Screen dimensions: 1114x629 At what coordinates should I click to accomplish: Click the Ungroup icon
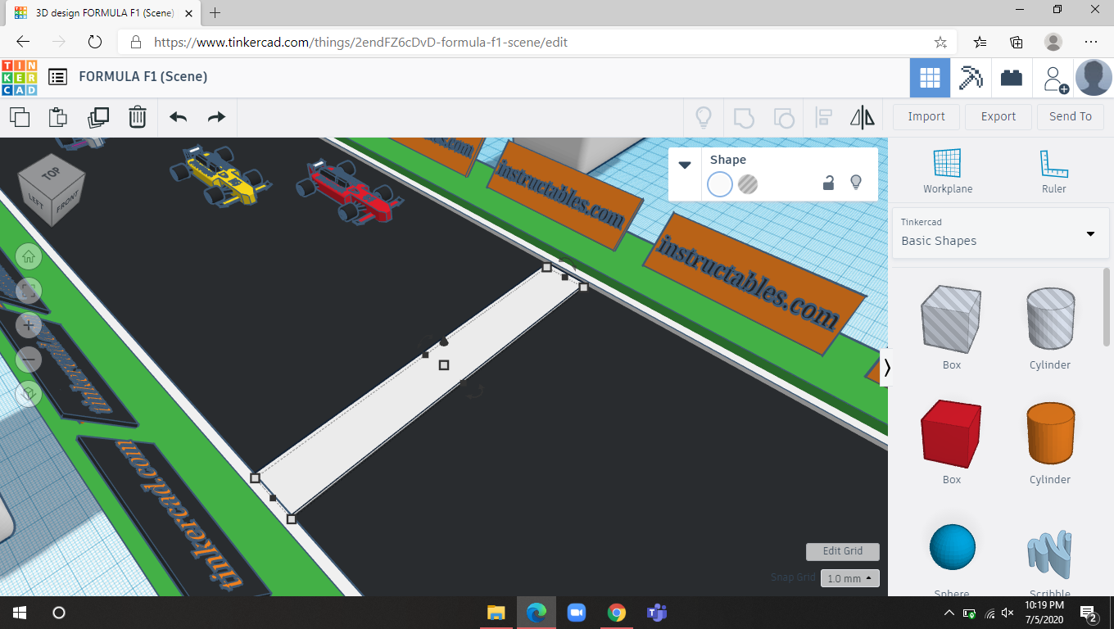point(783,117)
